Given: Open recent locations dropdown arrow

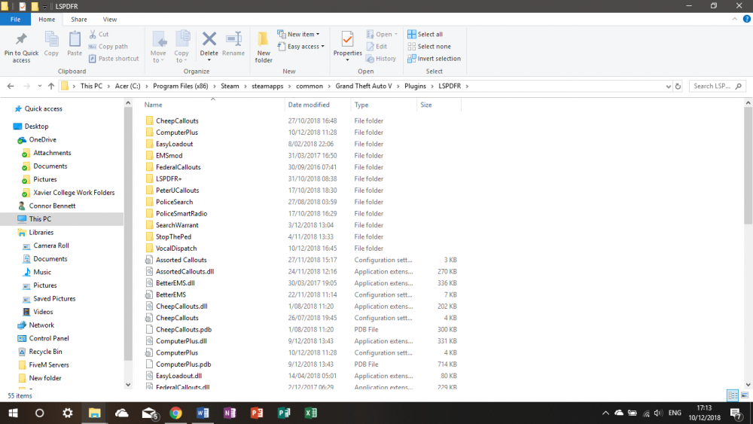Looking at the screenshot, I should [39, 87].
